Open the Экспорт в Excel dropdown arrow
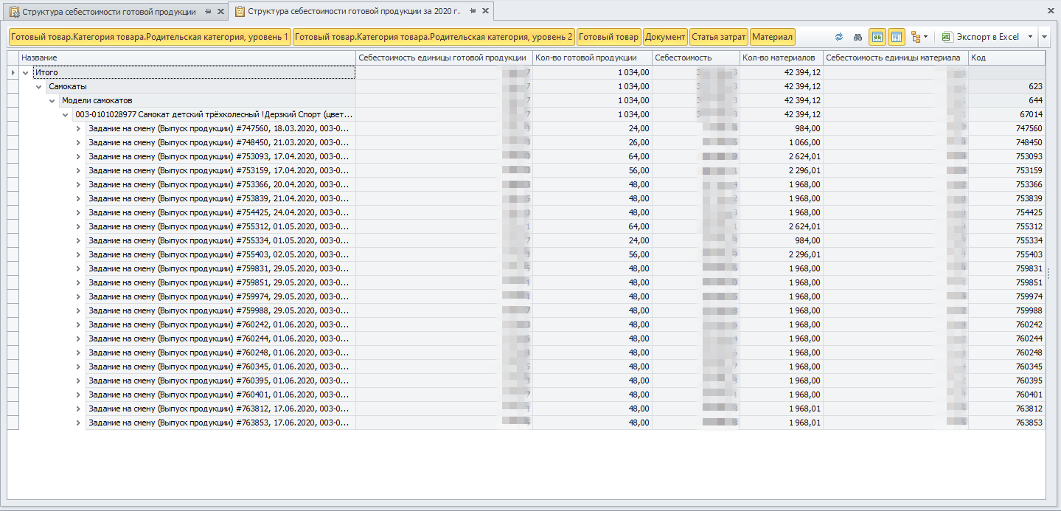This screenshot has width=1061, height=511. point(1030,37)
